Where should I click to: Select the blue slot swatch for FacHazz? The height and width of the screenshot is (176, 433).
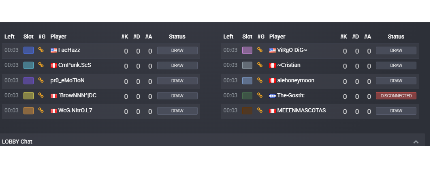(28, 50)
